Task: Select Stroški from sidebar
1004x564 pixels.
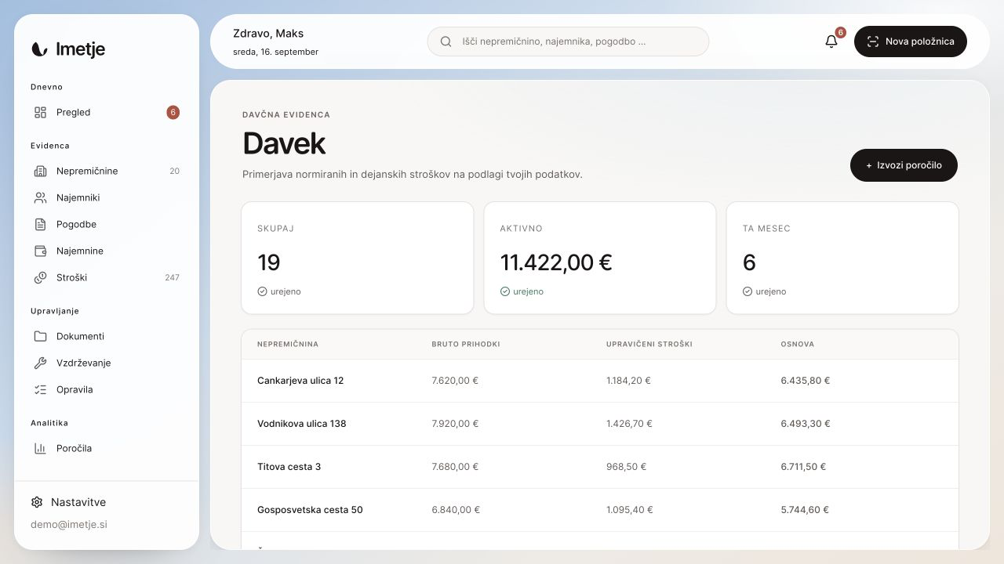Action: [x=107, y=277]
